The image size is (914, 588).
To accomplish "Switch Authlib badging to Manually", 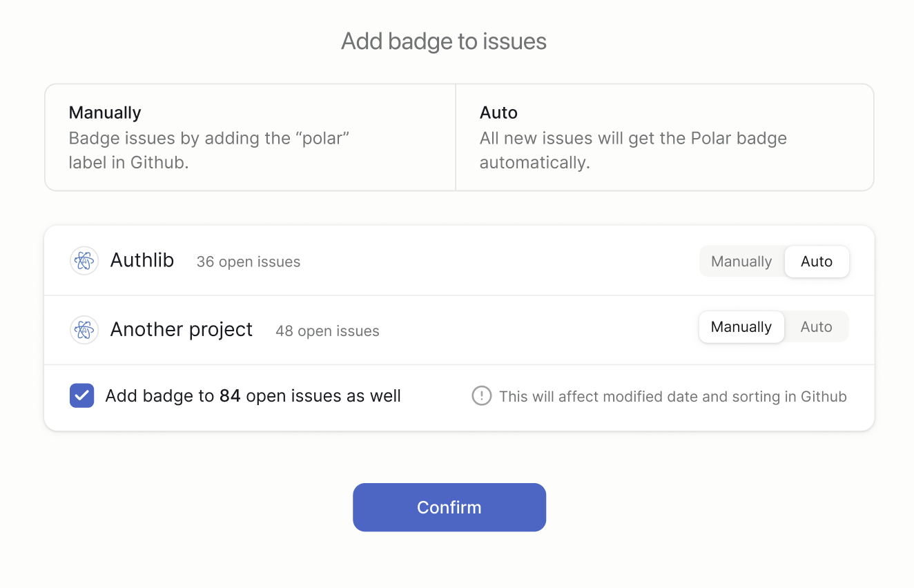I will [x=741, y=261].
